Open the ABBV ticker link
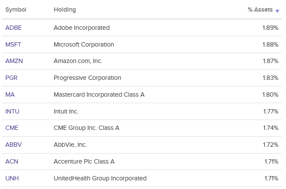This screenshot has width=286, height=189. pos(13,145)
